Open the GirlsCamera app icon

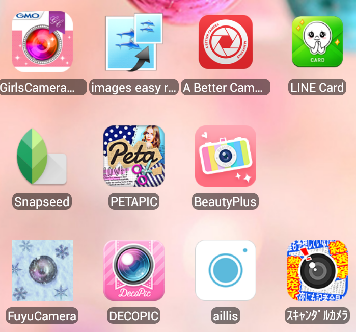pyautogui.click(x=42, y=42)
